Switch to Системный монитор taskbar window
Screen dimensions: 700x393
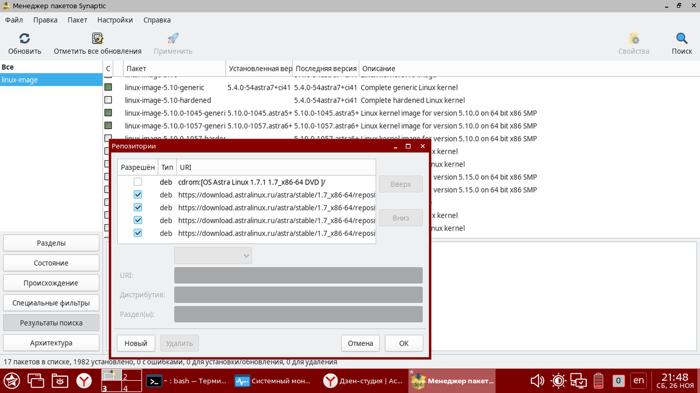(x=275, y=381)
